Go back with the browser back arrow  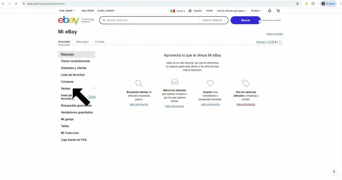pos(3,3)
